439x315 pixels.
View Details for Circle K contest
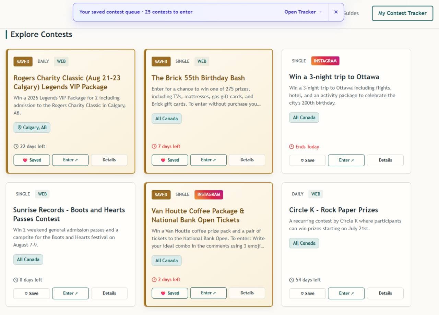[x=385, y=293]
